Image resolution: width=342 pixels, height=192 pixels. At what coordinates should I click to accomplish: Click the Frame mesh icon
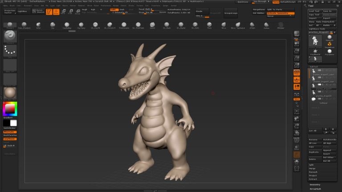(297, 112)
